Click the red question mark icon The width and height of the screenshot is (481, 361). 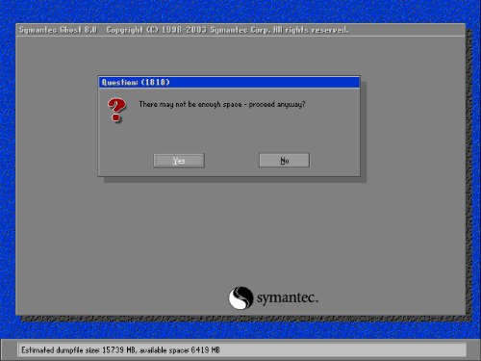tap(116, 110)
